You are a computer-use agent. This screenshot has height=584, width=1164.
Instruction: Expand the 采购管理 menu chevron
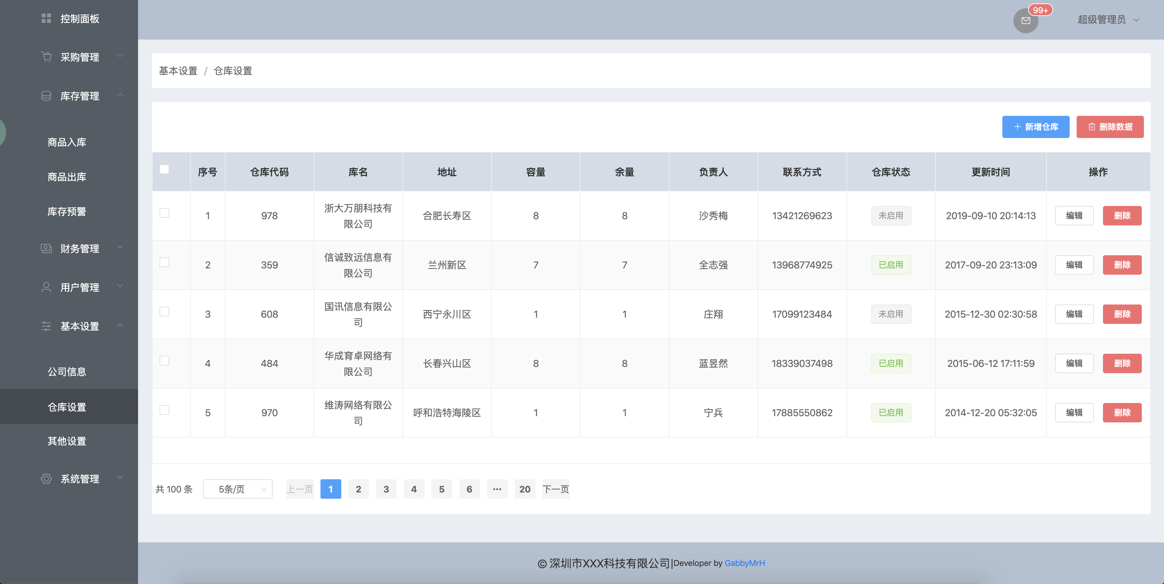[120, 55]
